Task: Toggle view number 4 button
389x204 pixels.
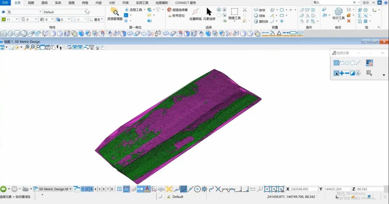Action: click(95, 189)
